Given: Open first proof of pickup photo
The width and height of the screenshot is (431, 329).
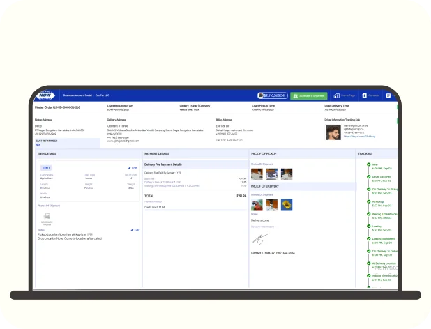Looking at the screenshot, I should pos(256,174).
